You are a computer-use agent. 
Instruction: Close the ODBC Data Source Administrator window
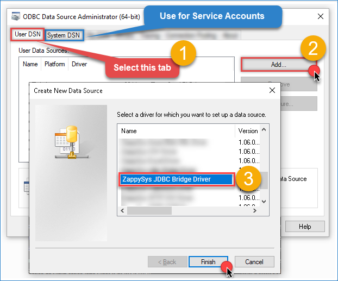point(320,16)
